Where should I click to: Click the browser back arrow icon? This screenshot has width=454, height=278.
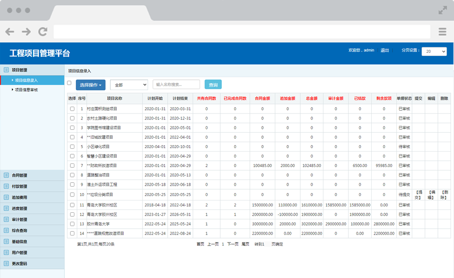10,32
